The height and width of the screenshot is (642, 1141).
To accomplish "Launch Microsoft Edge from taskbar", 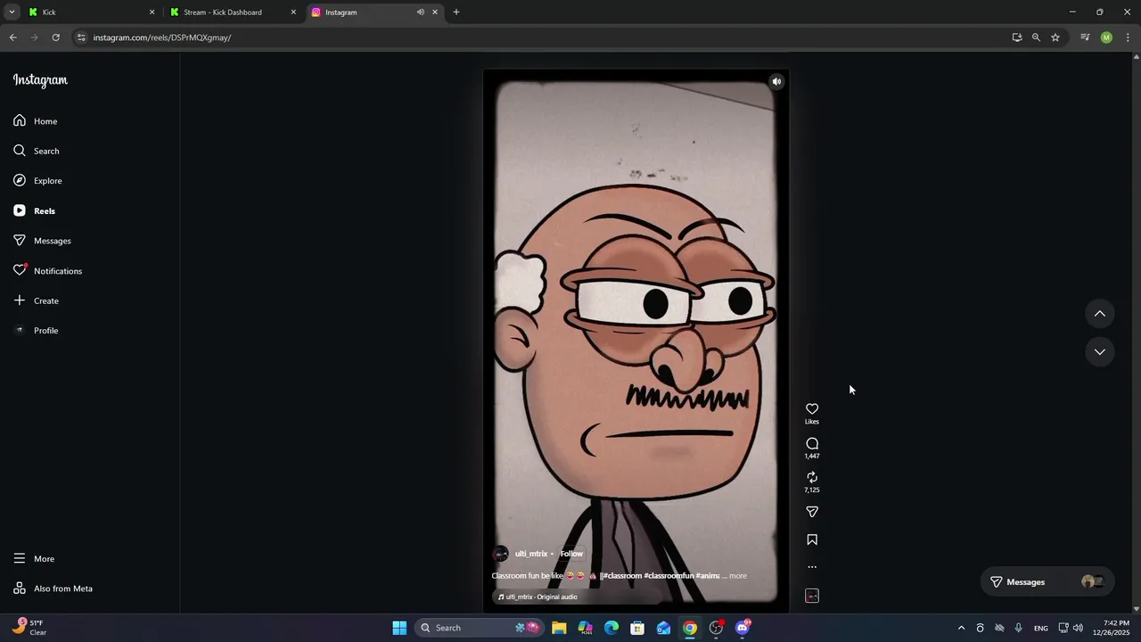I will (612, 628).
